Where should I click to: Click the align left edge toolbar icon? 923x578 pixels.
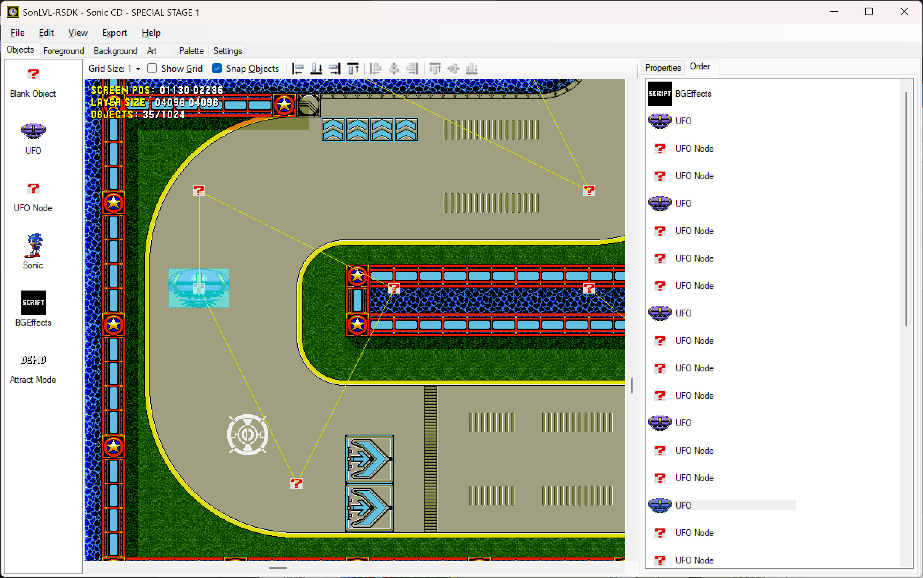[x=298, y=69]
